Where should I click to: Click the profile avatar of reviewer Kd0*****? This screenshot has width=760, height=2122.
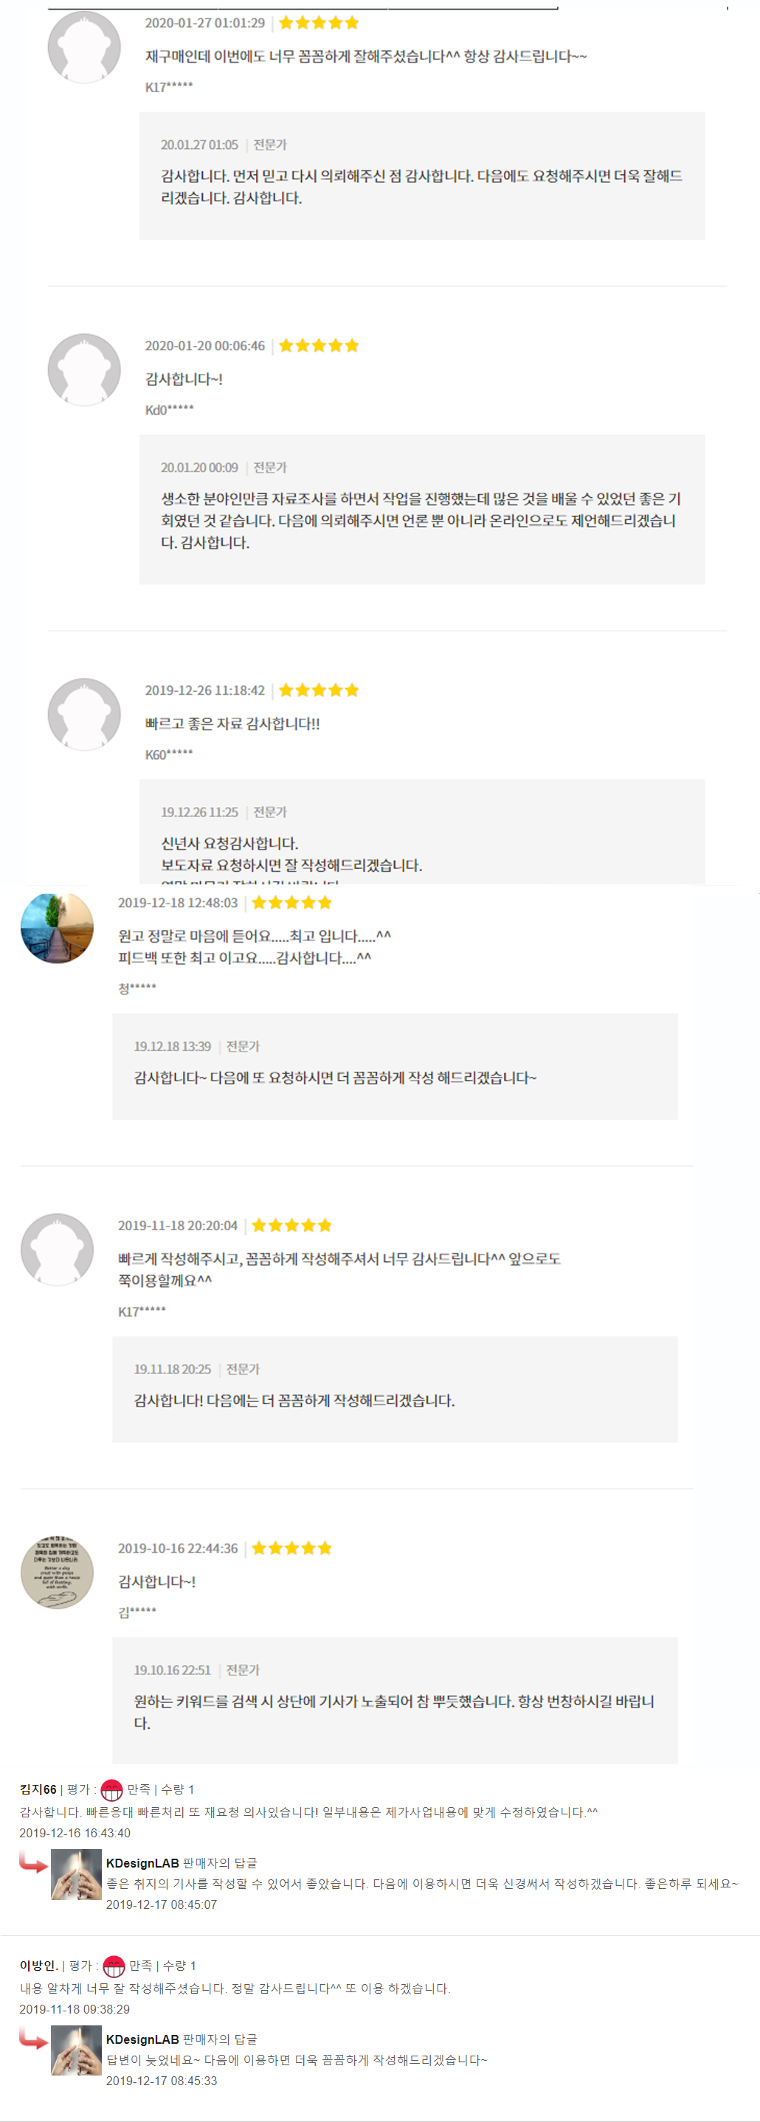coord(84,370)
